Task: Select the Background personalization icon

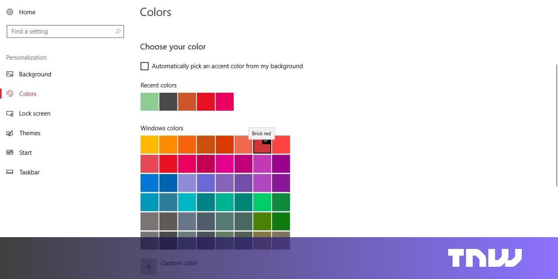Action: [10, 74]
